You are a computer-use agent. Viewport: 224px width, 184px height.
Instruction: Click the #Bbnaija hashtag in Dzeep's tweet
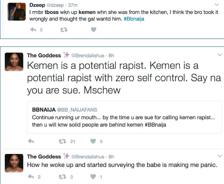(134, 19)
